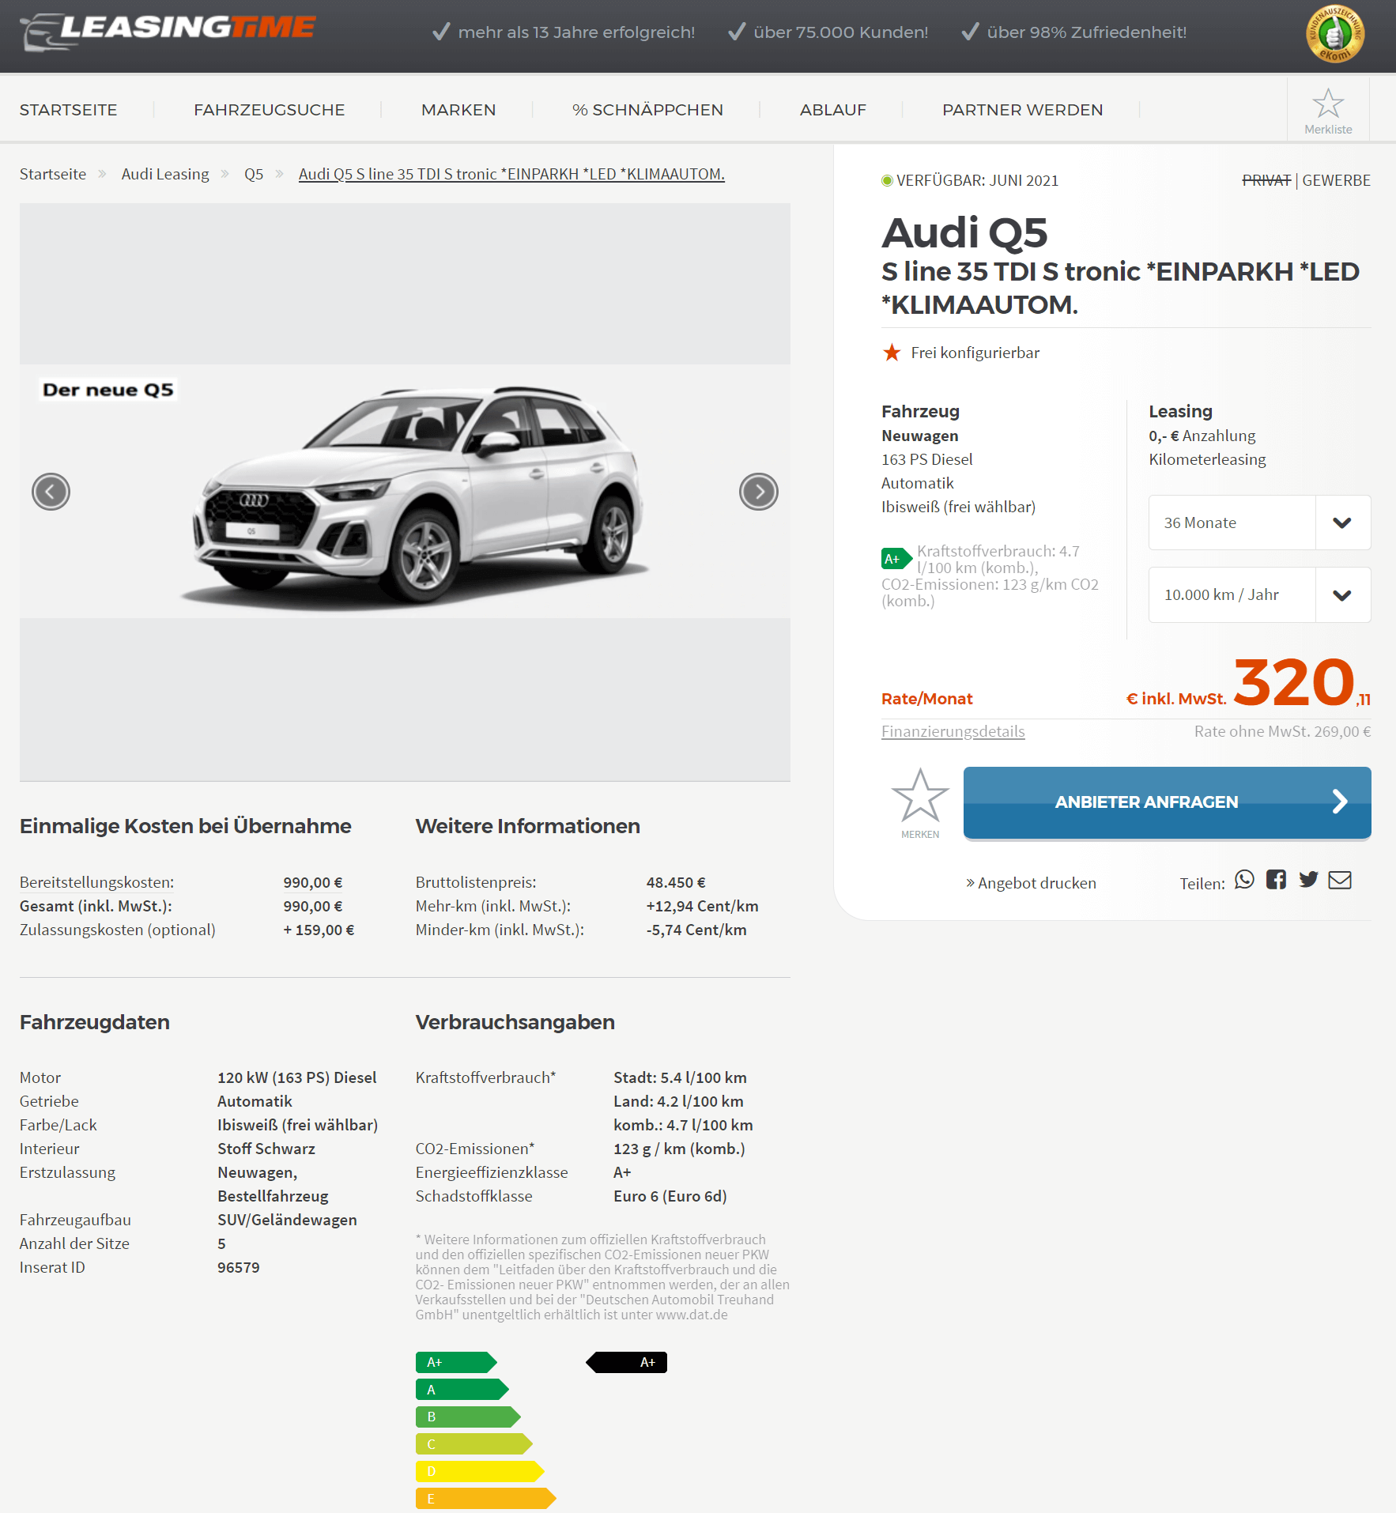This screenshot has width=1396, height=1513.
Task: Click the B energy class bar
Action: [x=468, y=1417]
